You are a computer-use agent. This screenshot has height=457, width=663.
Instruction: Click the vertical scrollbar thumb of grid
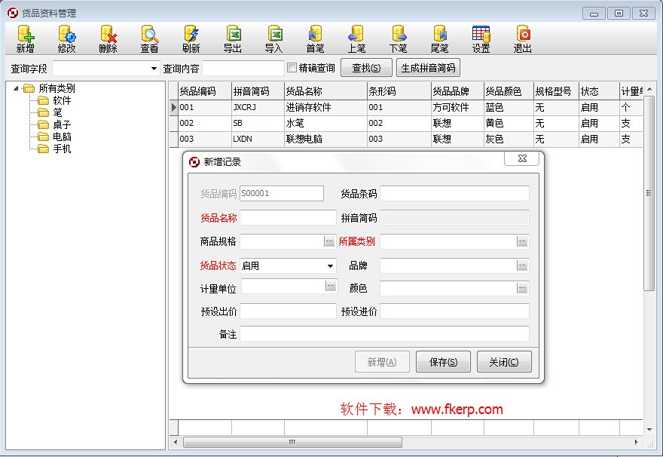(x=649, y=193)
